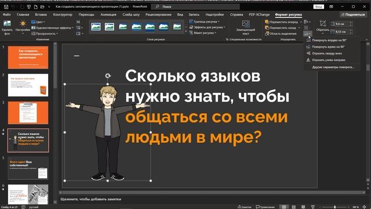Click the new document icon in the quick access toolbar
Screen dimensions: 371x209
tap(36, 7)
